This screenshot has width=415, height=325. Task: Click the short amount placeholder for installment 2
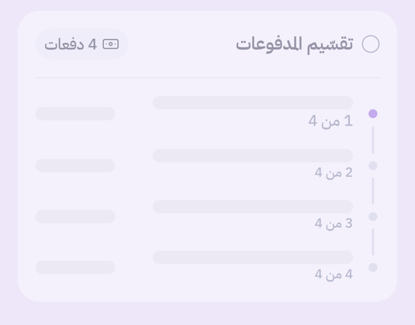click(x=75, y=165)
